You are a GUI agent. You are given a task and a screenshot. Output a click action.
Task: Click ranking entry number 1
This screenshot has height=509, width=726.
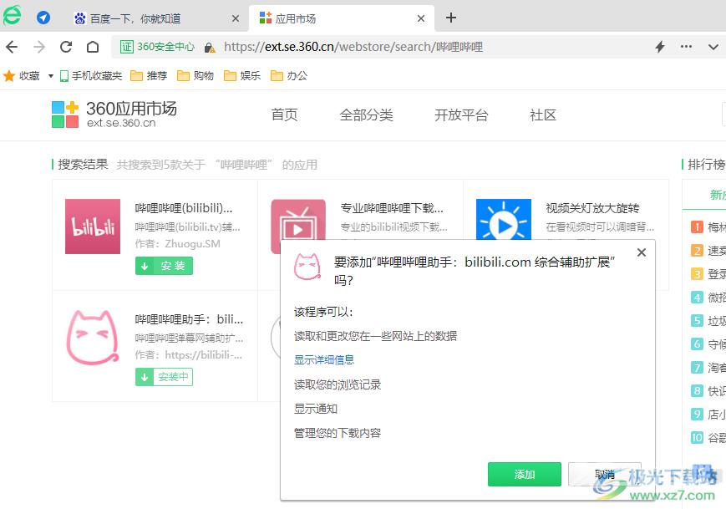708,227
